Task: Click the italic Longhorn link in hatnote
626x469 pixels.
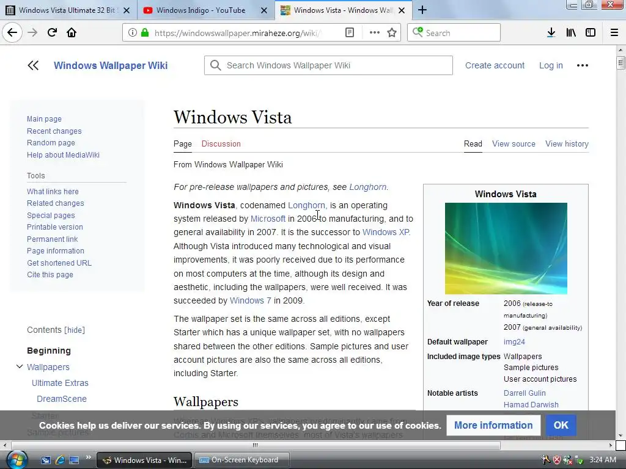Action: tap(367, 187)
